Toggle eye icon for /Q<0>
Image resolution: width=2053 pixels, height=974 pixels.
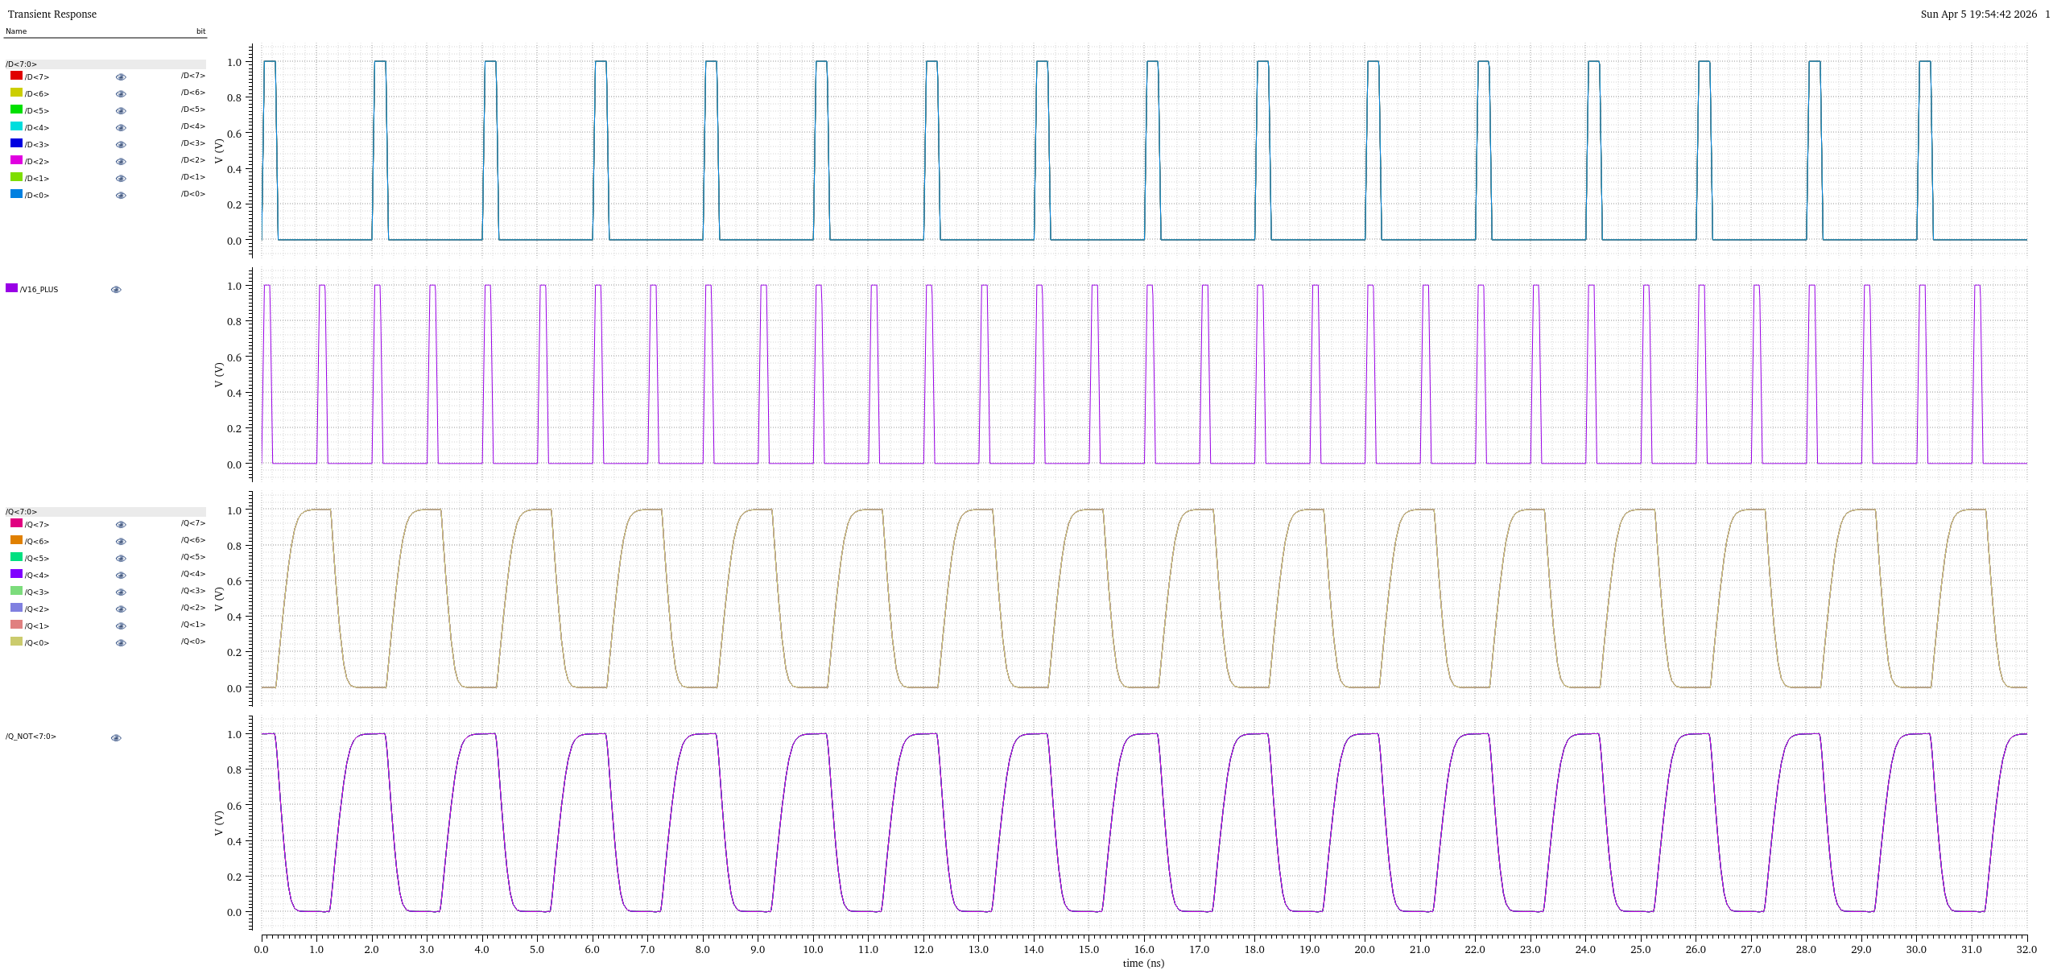[x=121, y=643]
